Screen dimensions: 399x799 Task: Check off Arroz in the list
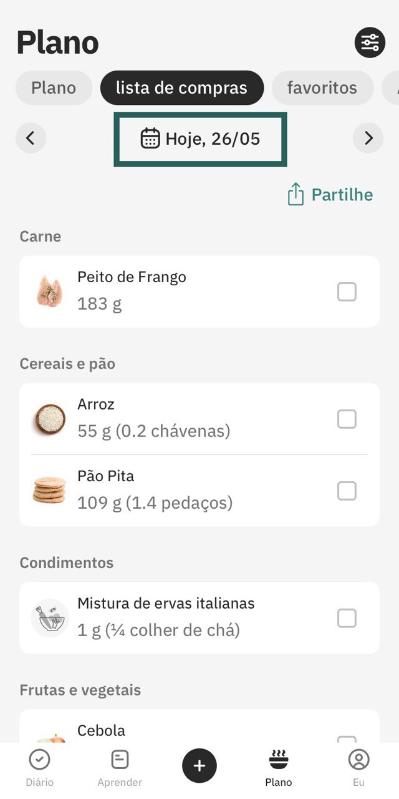pyautogui.click(x=347, y=419)
